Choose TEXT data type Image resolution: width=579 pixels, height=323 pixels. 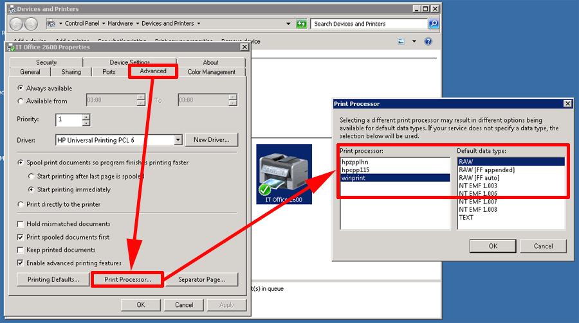point(511,218)
